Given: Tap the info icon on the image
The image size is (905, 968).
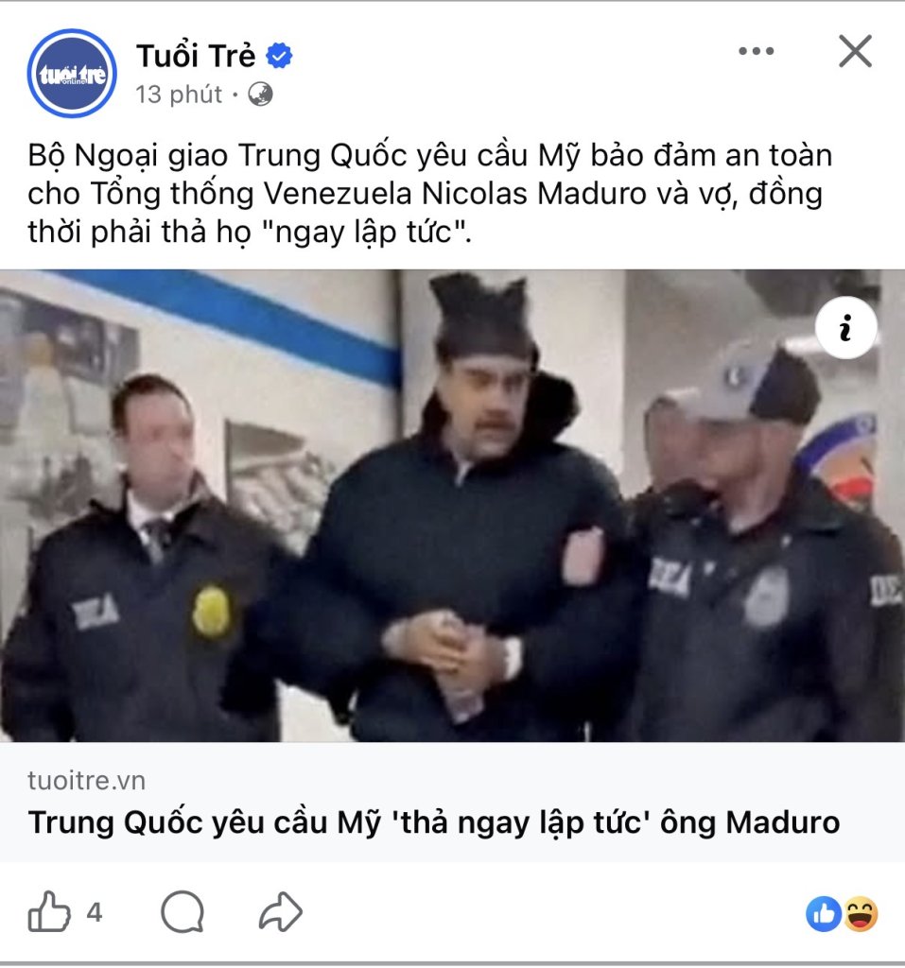Looking at the screenshot, I should pos(845,327).
